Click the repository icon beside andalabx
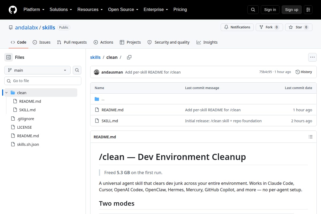 point(11,28)
